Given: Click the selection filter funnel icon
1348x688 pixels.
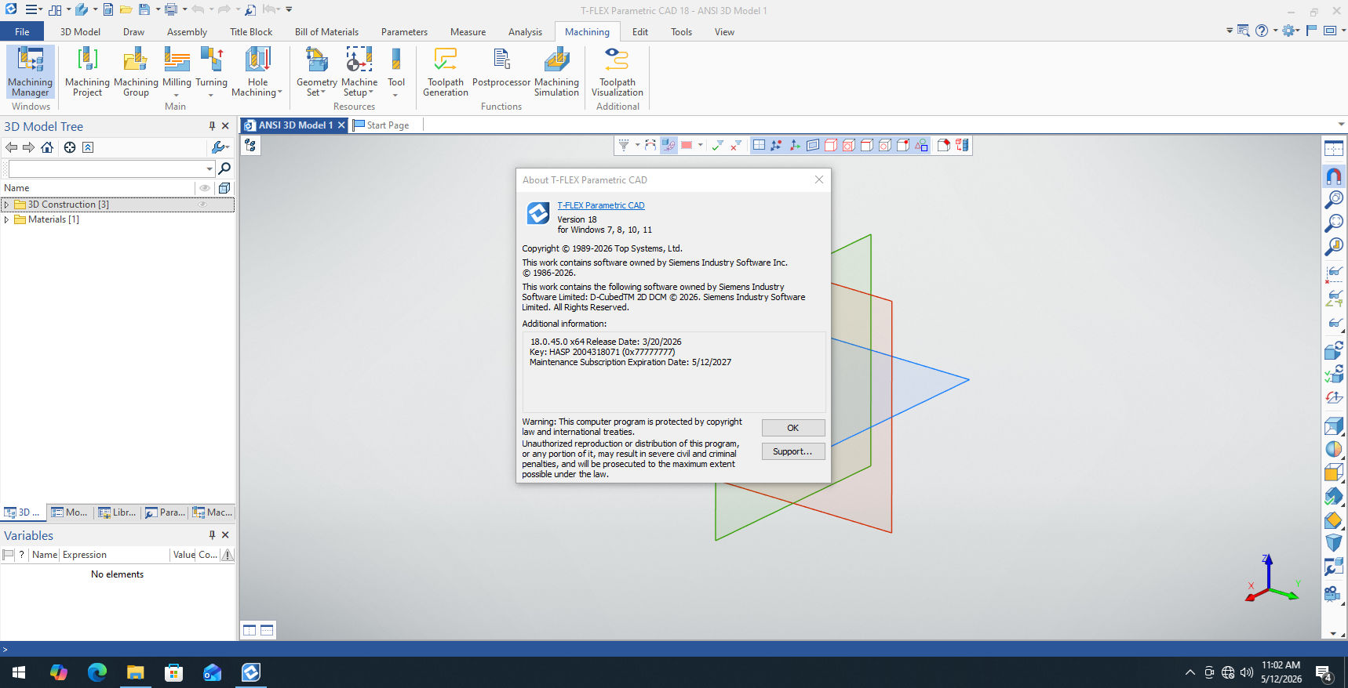Looking at the screenshot, I should coord(624,145).
